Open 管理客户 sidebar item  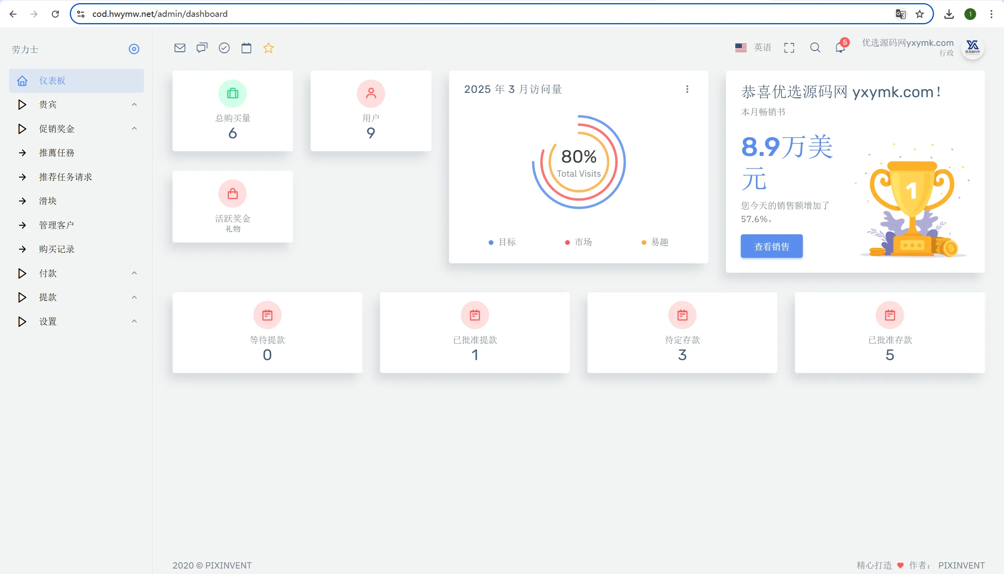click(x=56, y=225)
